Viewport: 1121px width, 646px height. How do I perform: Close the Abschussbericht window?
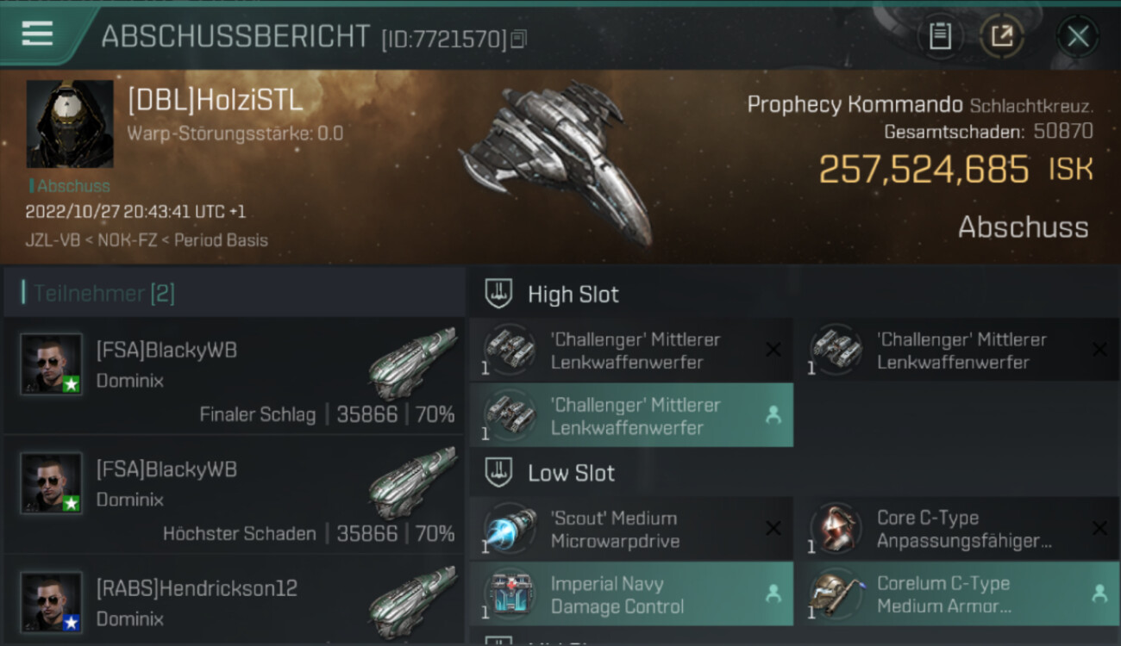tap(1077, 36)
